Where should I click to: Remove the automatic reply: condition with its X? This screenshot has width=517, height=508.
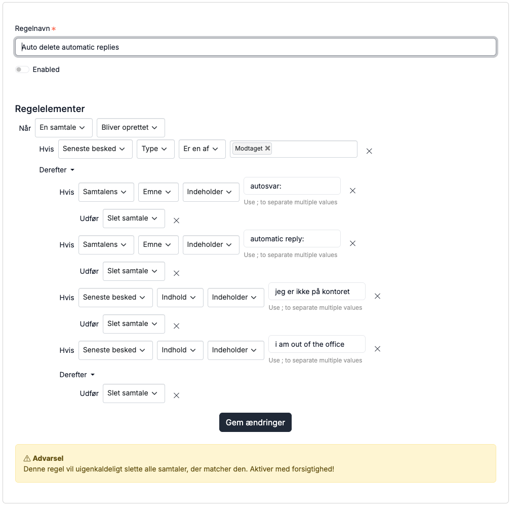tap(352, 243)
